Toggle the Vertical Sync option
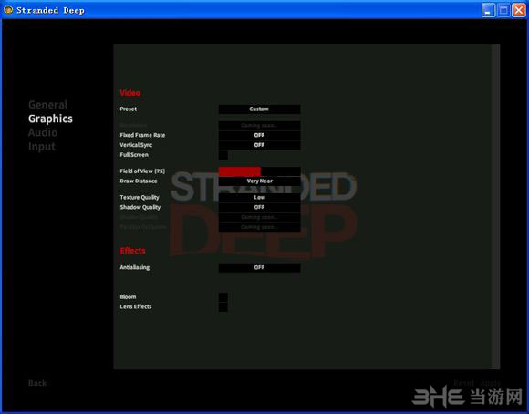The height and width of the screenshot is (414, 529). pos(259,145)
